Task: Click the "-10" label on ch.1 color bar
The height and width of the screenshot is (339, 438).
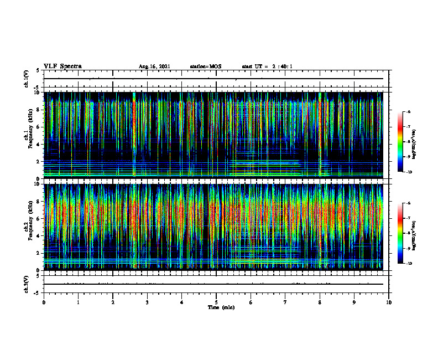Action: 409,172
